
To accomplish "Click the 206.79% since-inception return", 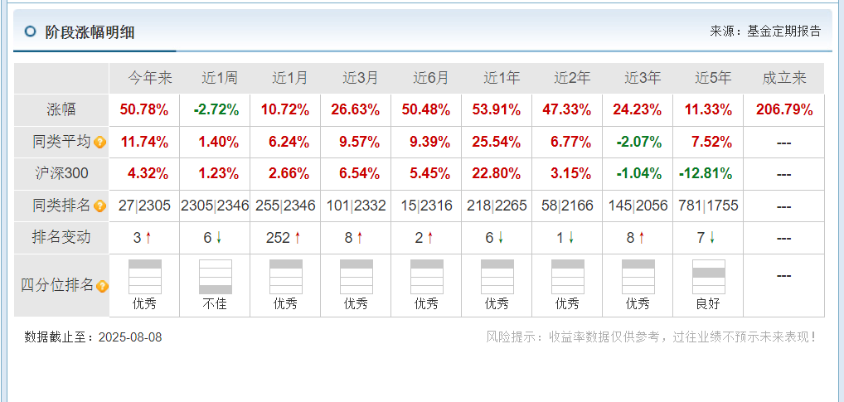I will coord(784,110).
